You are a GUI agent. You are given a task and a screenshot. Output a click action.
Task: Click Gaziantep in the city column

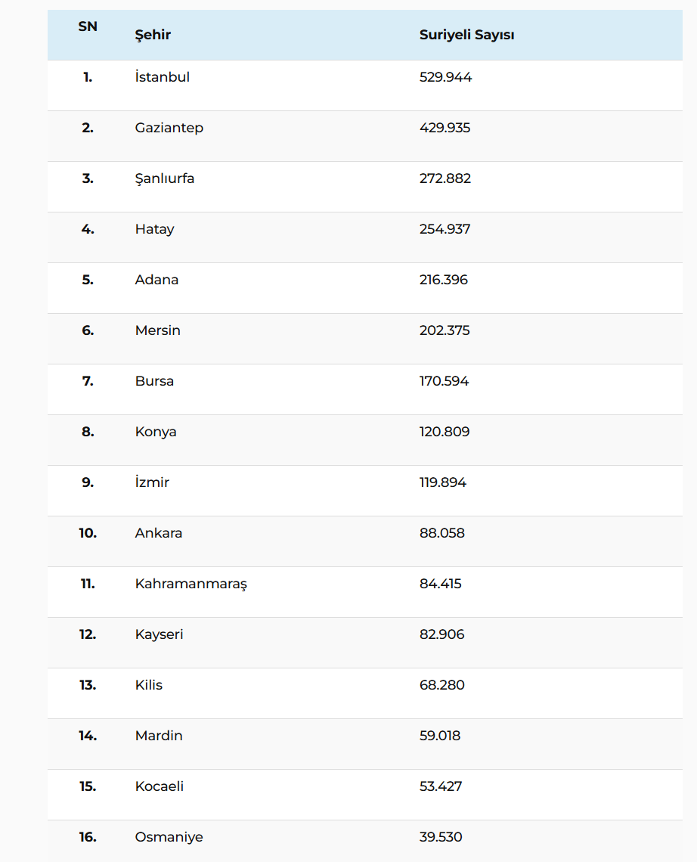click(x=169, y=128)
